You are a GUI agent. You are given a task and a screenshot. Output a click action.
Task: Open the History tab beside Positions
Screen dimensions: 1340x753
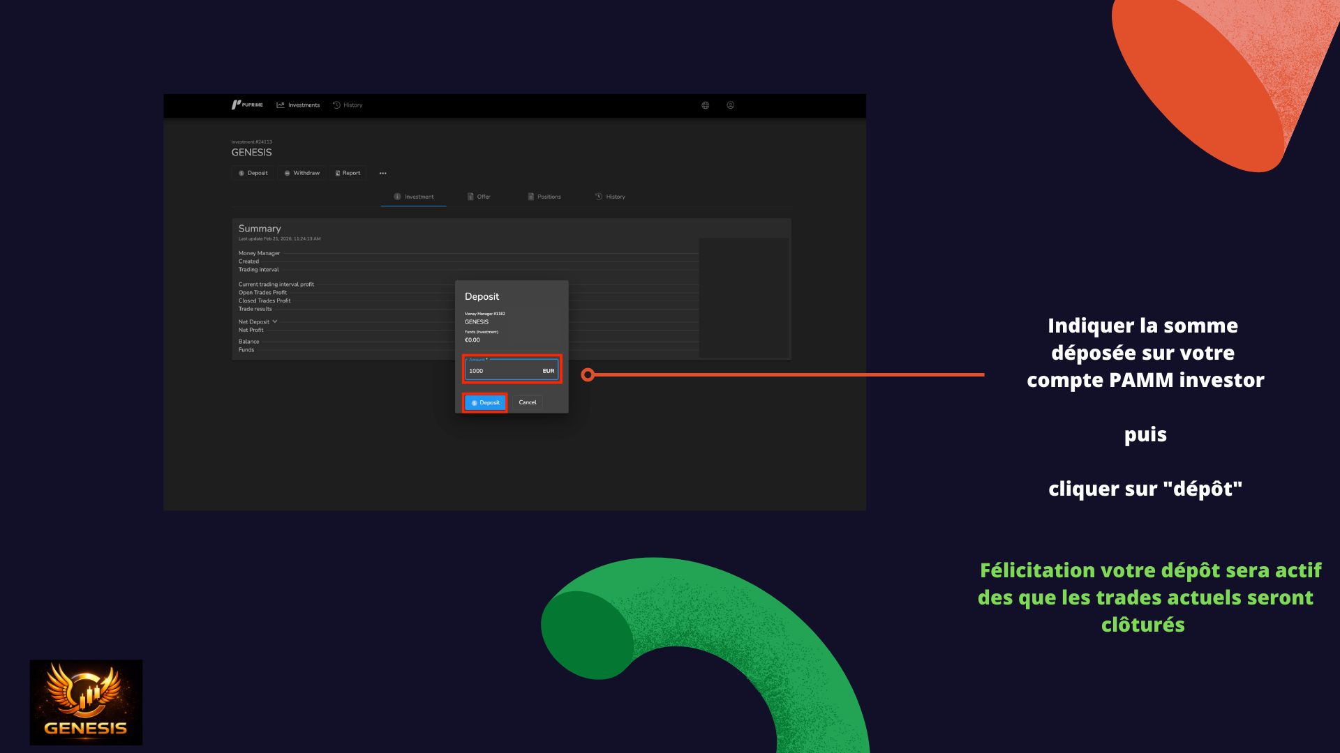(x=610, y=197)
